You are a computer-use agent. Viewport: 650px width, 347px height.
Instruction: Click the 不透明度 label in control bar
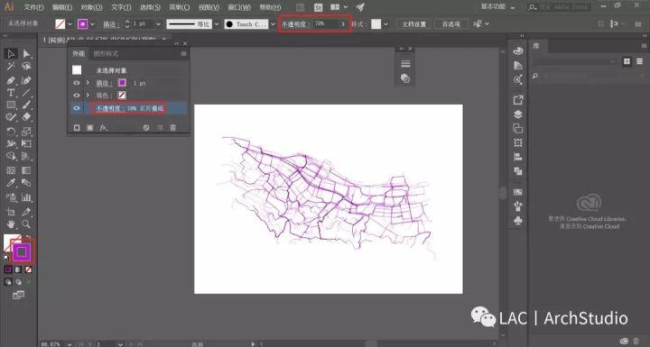click(295, 24)
